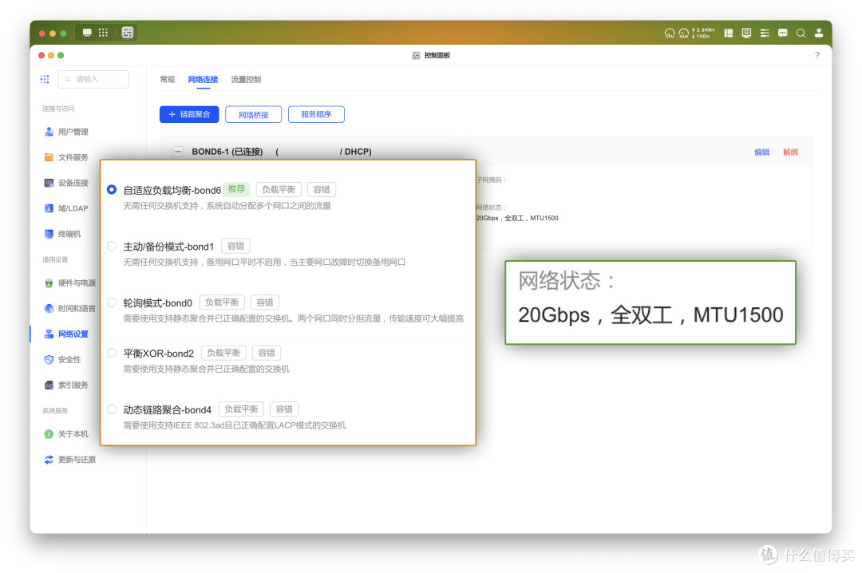Go to 时间和语言 settings
Screen dimensions: 862x573
click(69, 309)
